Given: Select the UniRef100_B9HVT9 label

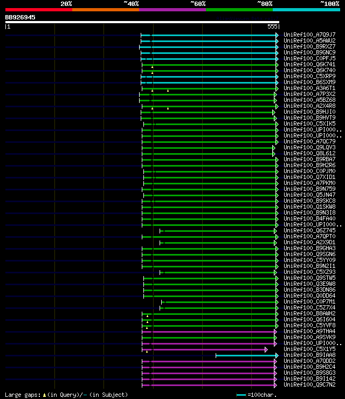Looking at the screenshot, I should (309, 118).
